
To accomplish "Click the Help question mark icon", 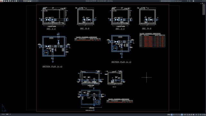I will coord(193,1).
